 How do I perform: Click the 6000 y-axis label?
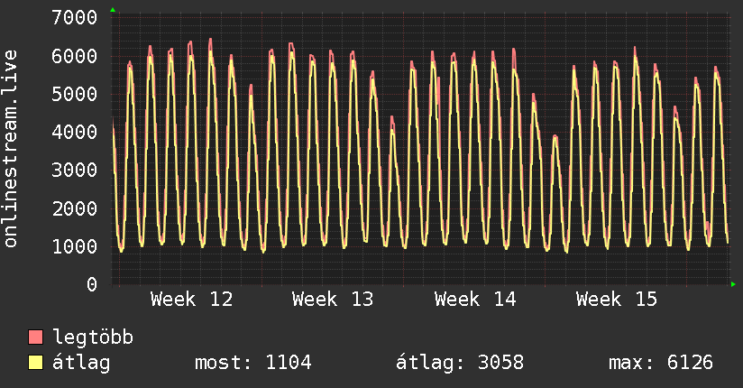(75, 56)
